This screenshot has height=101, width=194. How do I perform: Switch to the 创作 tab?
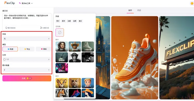(x=130, y=10)
